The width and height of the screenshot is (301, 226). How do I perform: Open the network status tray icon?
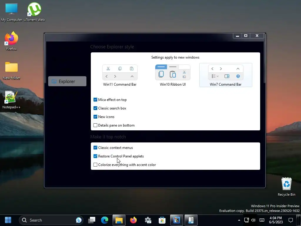247,220
